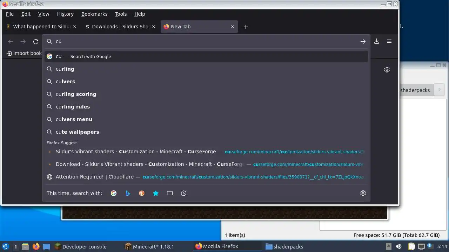The height and width of the screenshot is (252, 449).
Task: Open the clipboard manager tray icon
Action: 411,246
